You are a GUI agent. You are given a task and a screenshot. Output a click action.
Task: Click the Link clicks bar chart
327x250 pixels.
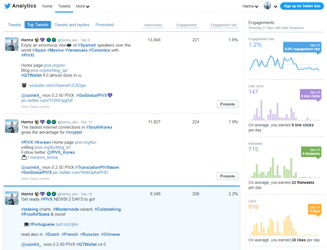(x=285, y=110)
